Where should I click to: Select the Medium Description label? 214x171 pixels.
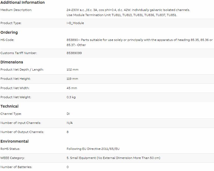(16, 10)
